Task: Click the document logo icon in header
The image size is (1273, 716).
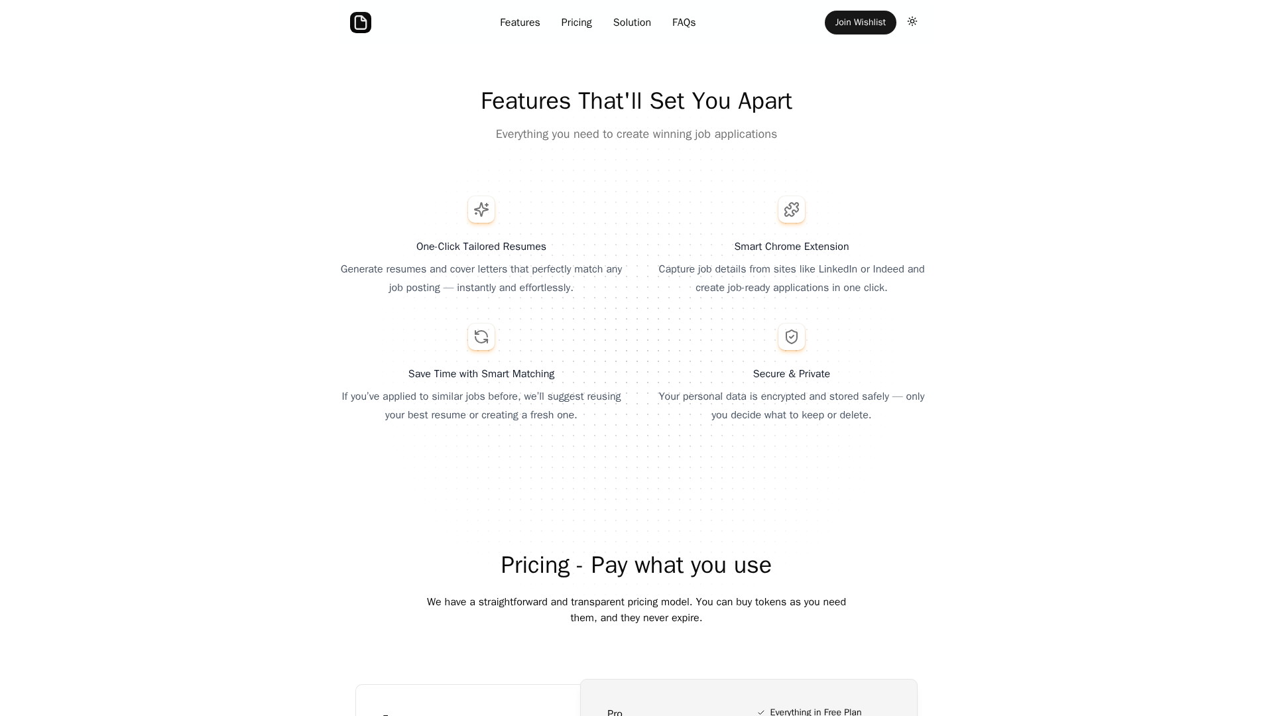Action: [361, 23]
